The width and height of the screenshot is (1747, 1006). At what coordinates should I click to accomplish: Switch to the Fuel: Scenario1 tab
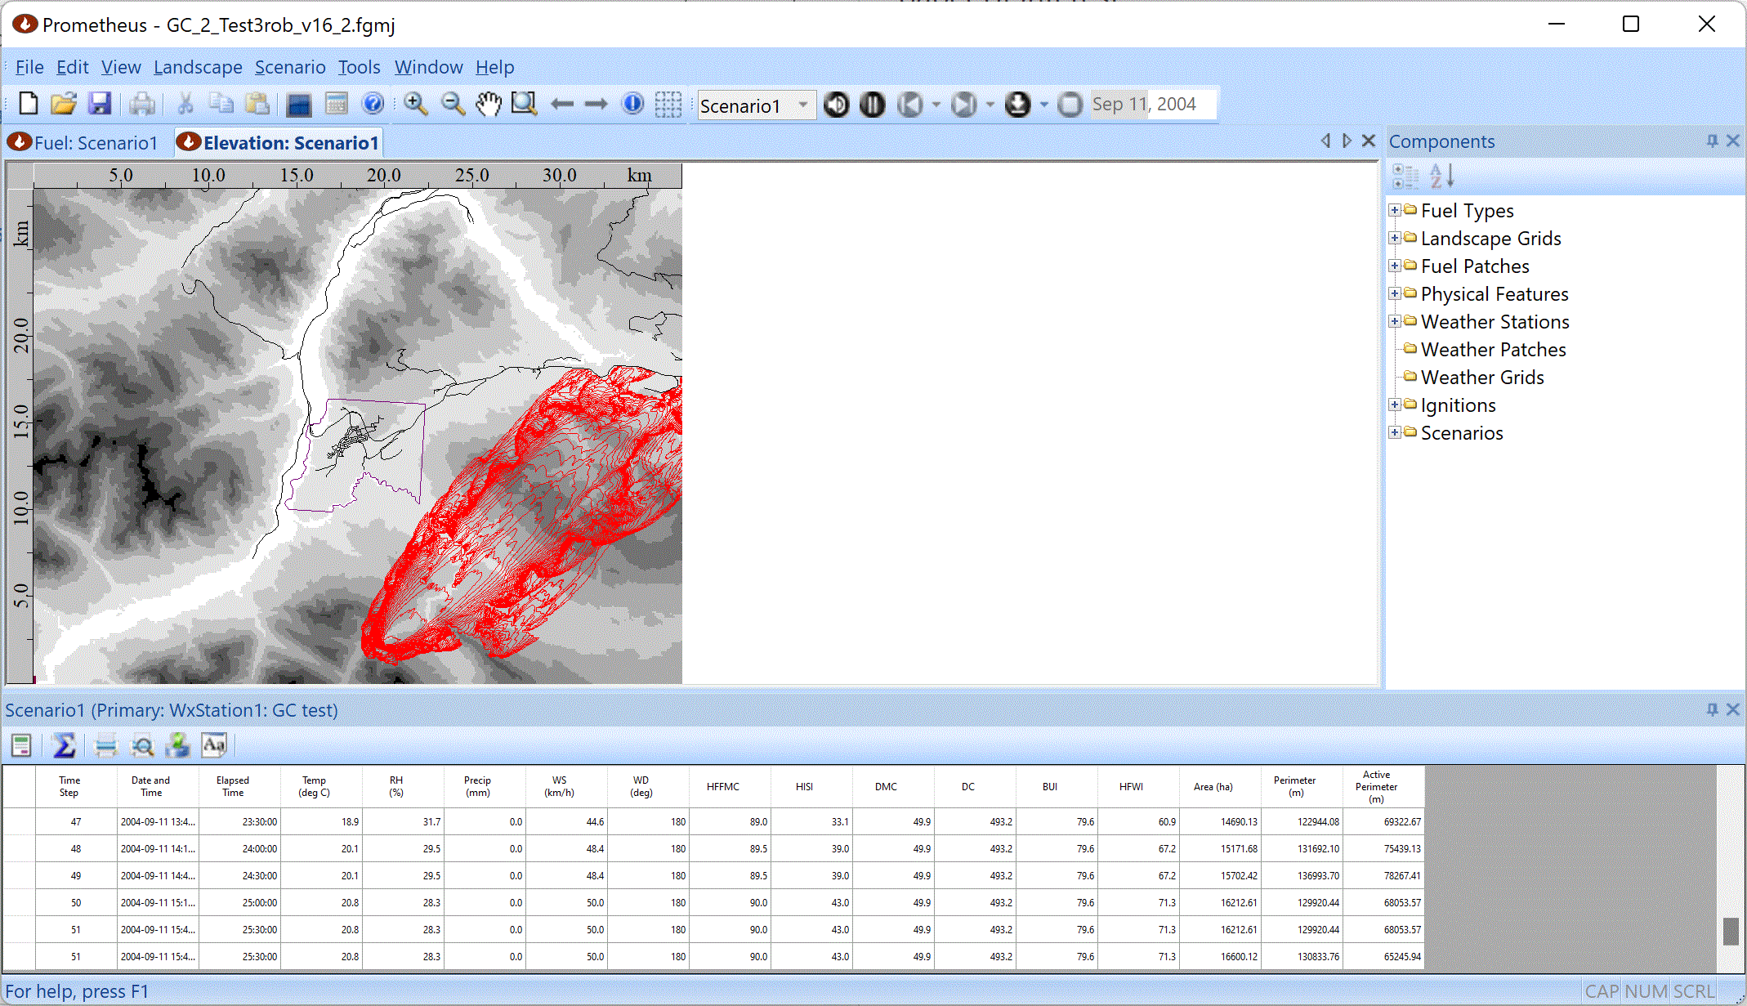[x=84, y=143]
